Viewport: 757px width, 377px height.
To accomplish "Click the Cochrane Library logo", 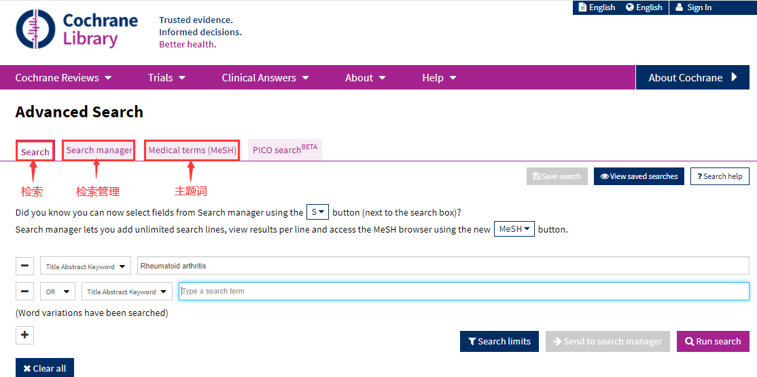I will (77, 30).
